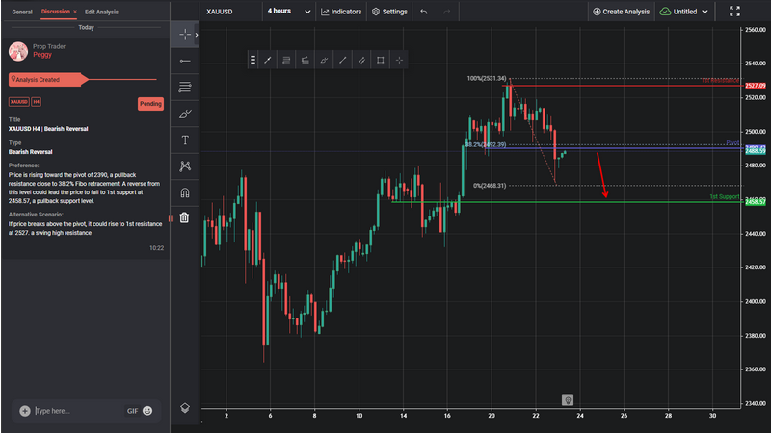This screenshot has width=771, height=433.
Task: Expand the crosshair tool flyout arrow
Action: [197, 35]
